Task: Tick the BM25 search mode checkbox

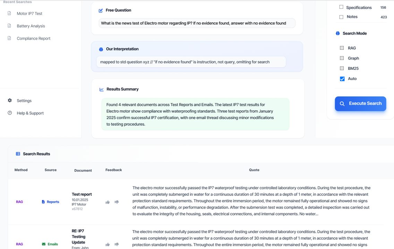Action: tap(342, 68)
